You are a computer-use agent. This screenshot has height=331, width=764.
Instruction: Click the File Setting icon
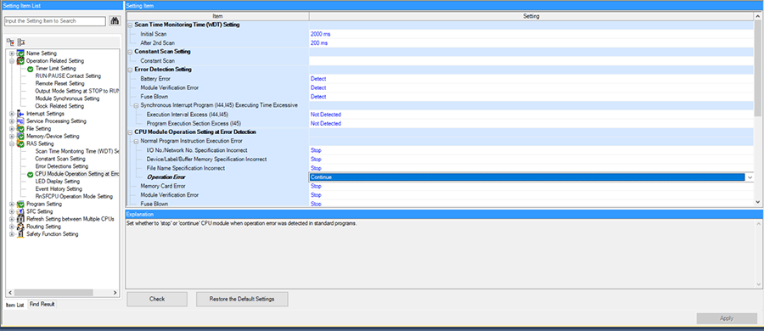(20, 129)
